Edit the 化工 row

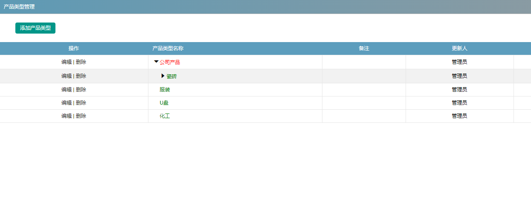coord(67,116)
